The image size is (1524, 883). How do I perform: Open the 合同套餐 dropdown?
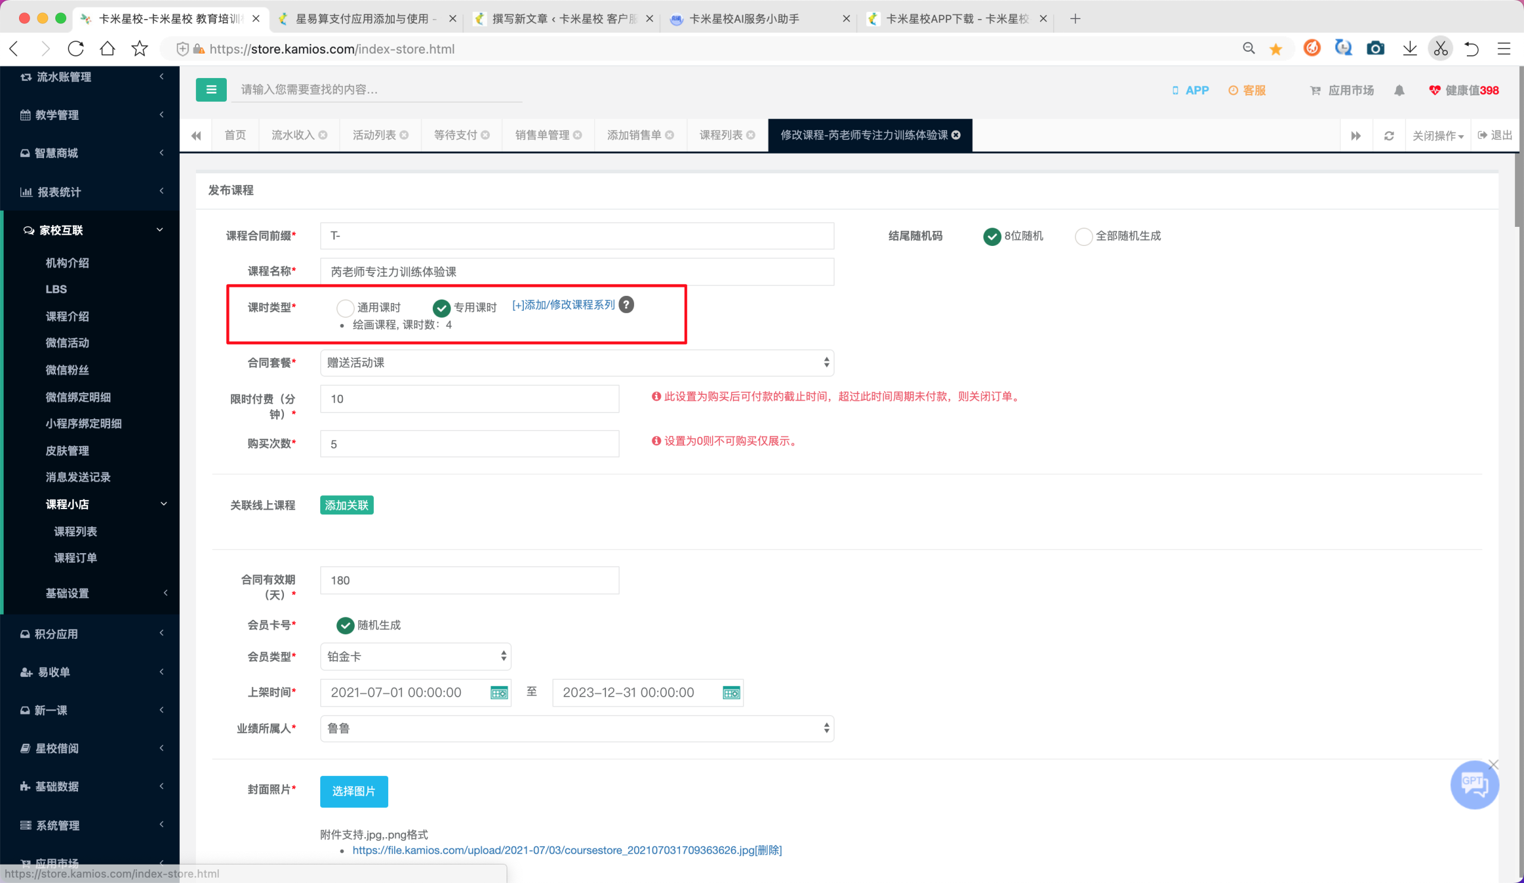pos(577,363)
